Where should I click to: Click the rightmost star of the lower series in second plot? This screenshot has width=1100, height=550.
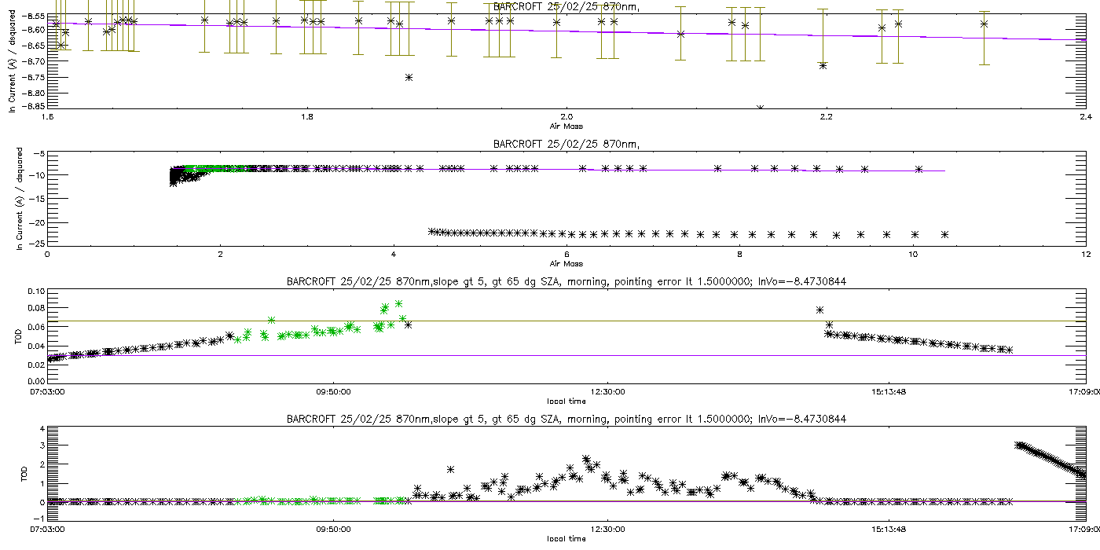[945, 234]
